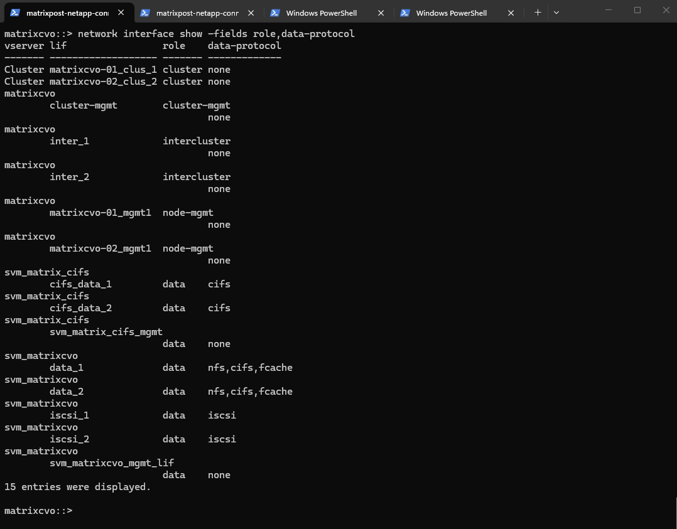Click the "15 entries were displayed" output line

[77, 487]
